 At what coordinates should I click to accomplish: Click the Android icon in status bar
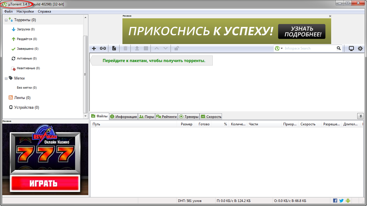coord(348,201)
